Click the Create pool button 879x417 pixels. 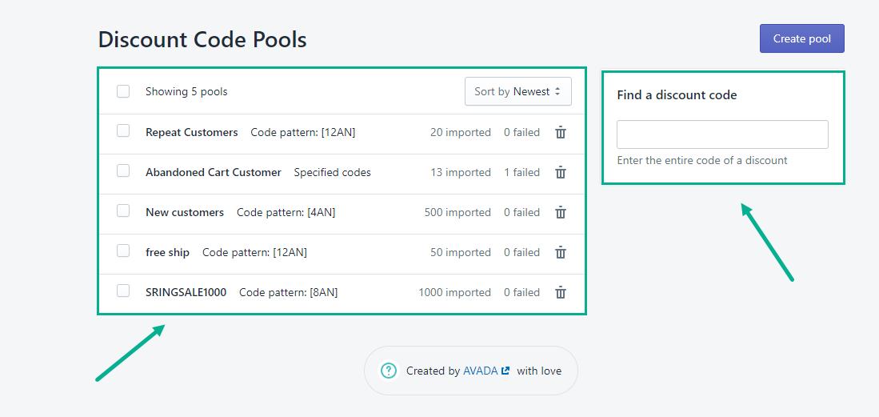point(801,38)
